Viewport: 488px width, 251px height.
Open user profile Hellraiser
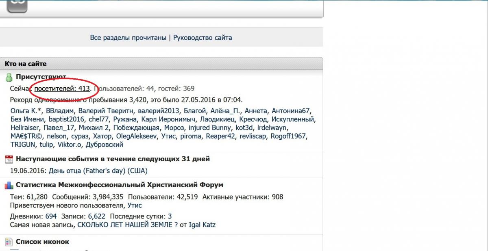pyautogui.click(x=25, y=128)
